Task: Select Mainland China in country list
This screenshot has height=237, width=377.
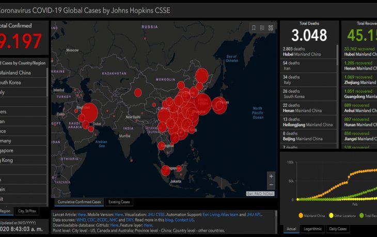Action: pos(23,73)
